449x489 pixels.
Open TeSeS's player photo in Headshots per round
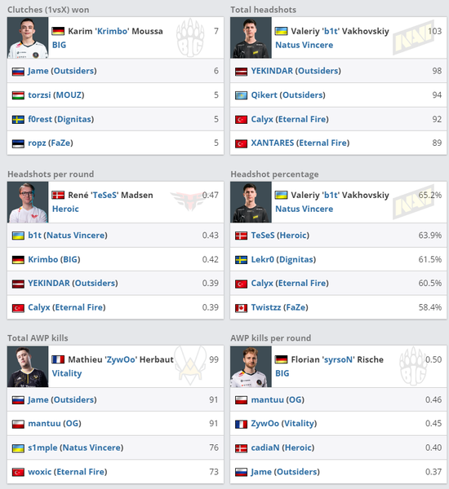pyautogui.click(x=28, y=202)
